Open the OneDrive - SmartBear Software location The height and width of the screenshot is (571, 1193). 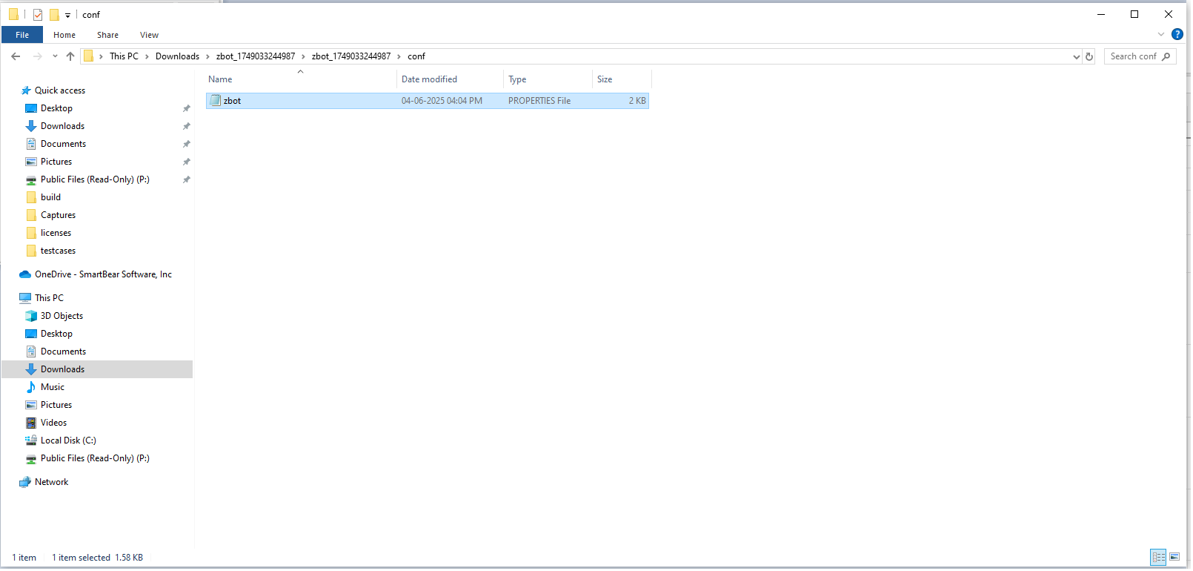(102, 274)
